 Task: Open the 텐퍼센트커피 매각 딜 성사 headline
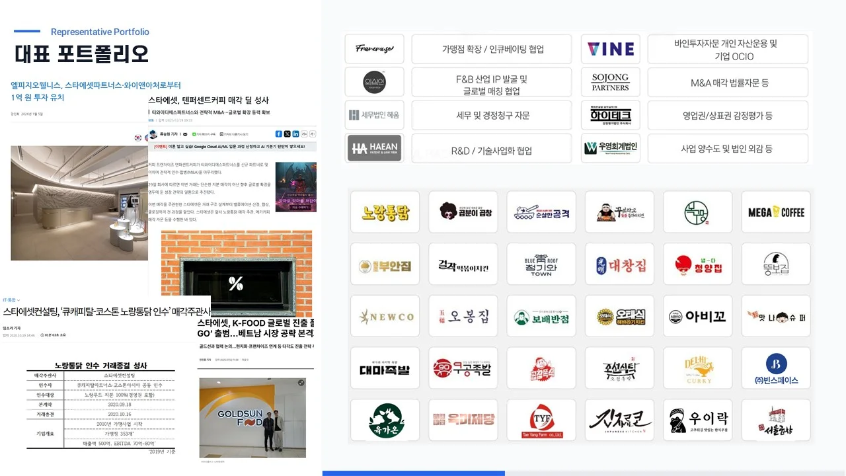208,100
